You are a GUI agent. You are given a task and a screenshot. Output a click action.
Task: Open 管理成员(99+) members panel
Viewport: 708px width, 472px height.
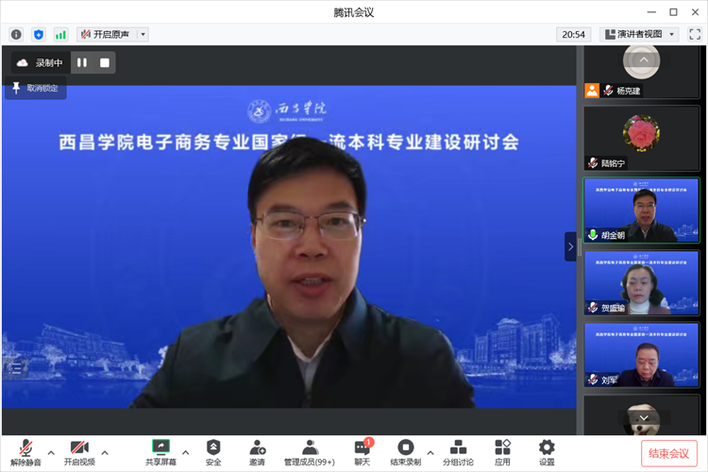tap(310, 452)
